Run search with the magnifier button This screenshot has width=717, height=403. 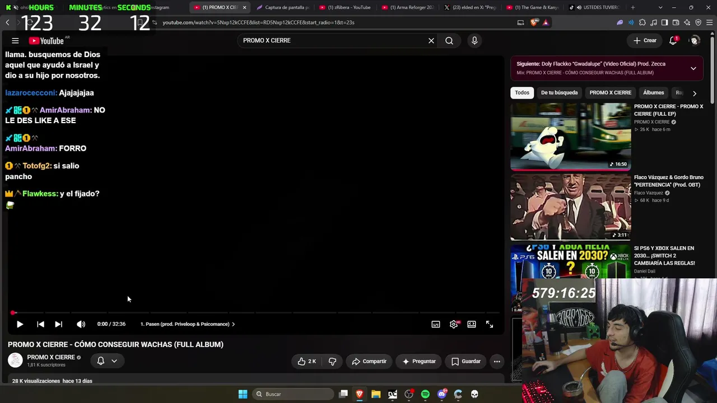point(449,40)
